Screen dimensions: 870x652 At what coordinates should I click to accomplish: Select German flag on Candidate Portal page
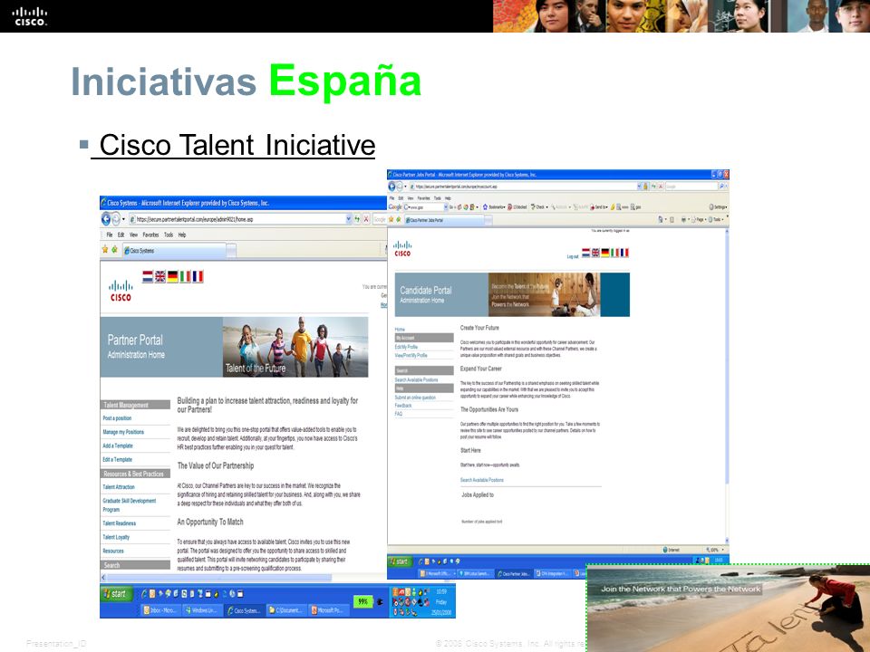[605, 253]
